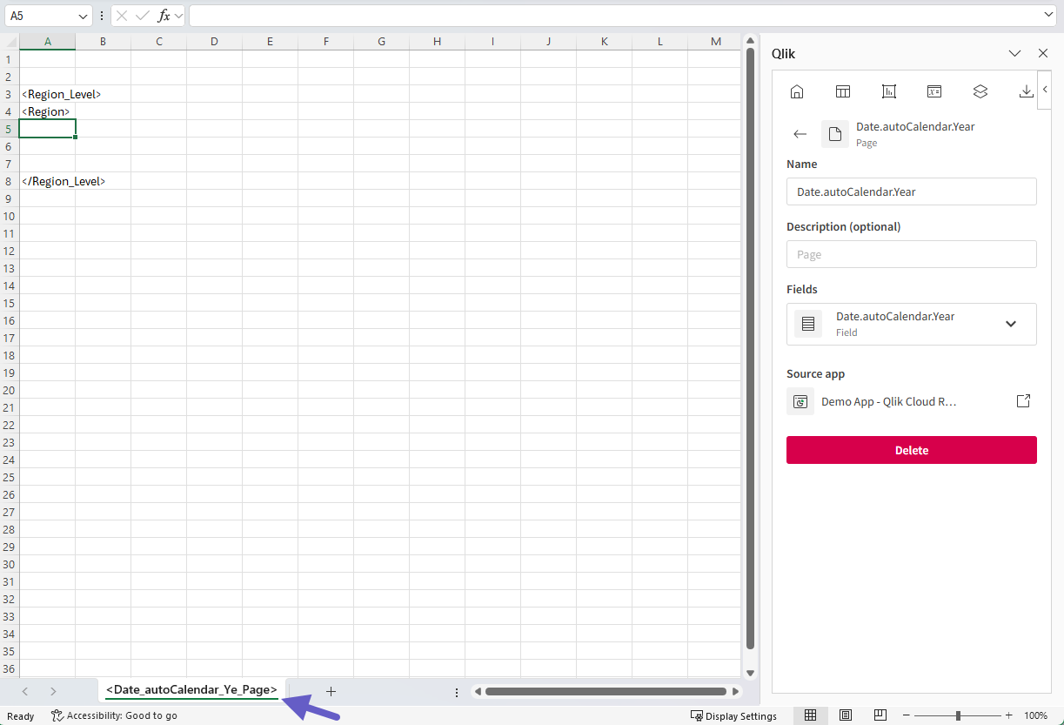Open the Qlik download/export icon
Viewport: 1064px width, 725px height.
pos(1026,91)
